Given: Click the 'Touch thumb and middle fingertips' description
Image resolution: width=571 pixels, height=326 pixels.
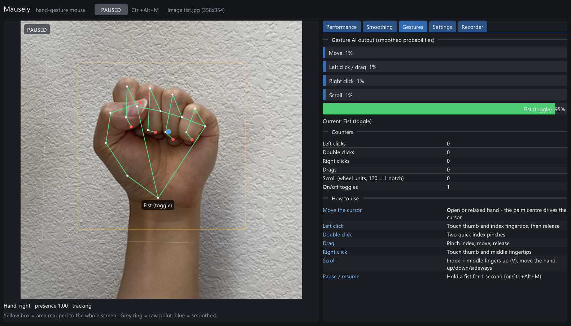Looking at the screenshot, I should point(489,252).
